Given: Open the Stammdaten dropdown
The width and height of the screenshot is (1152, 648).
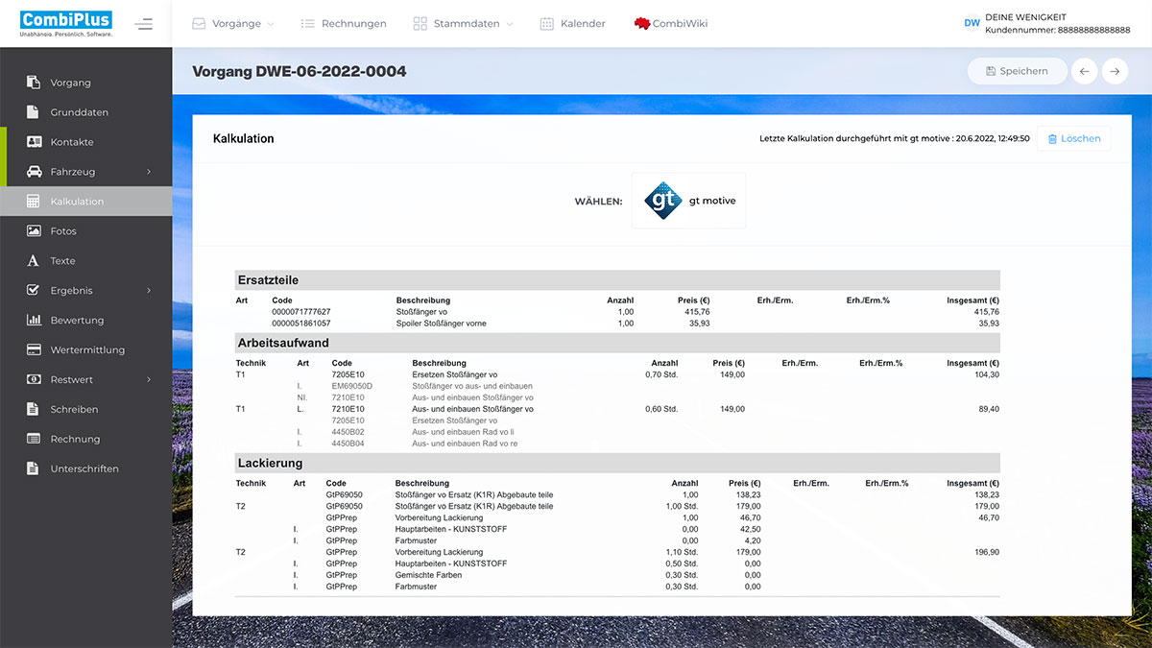Looking at the screenshot, I should pos(464,24).
